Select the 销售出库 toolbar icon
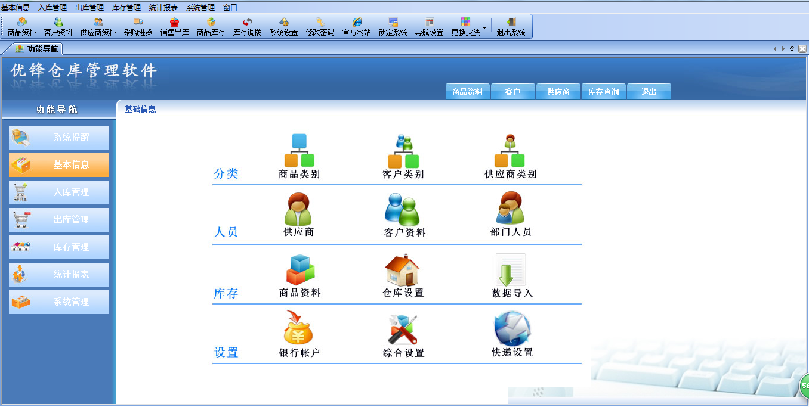809x407 pixels. 174,26
